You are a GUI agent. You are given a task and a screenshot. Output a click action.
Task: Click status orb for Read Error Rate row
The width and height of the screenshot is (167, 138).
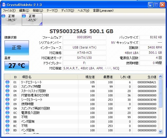(x=7, y=82)
